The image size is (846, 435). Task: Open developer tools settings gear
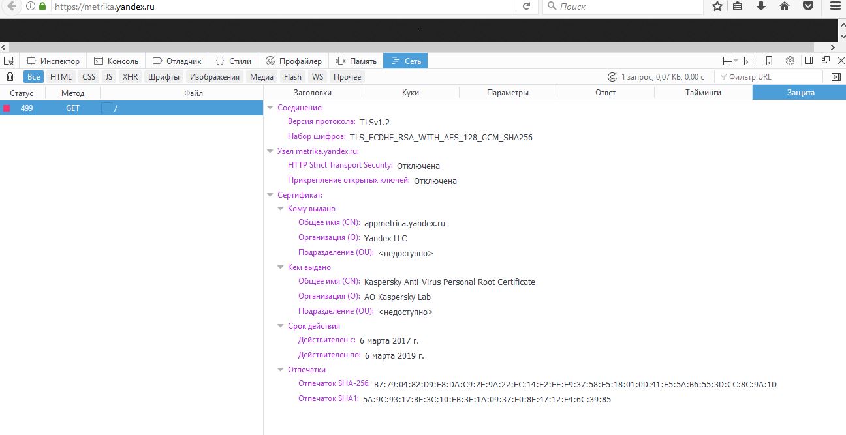790,61
